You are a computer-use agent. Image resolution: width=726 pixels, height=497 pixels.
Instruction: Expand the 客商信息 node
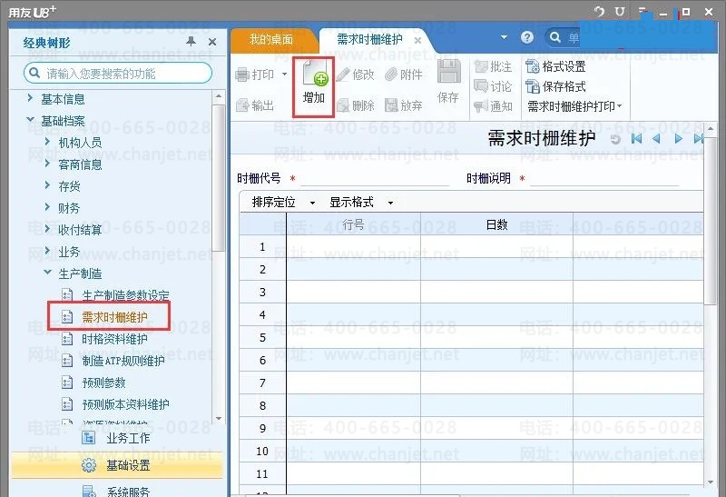pos(47,164)
